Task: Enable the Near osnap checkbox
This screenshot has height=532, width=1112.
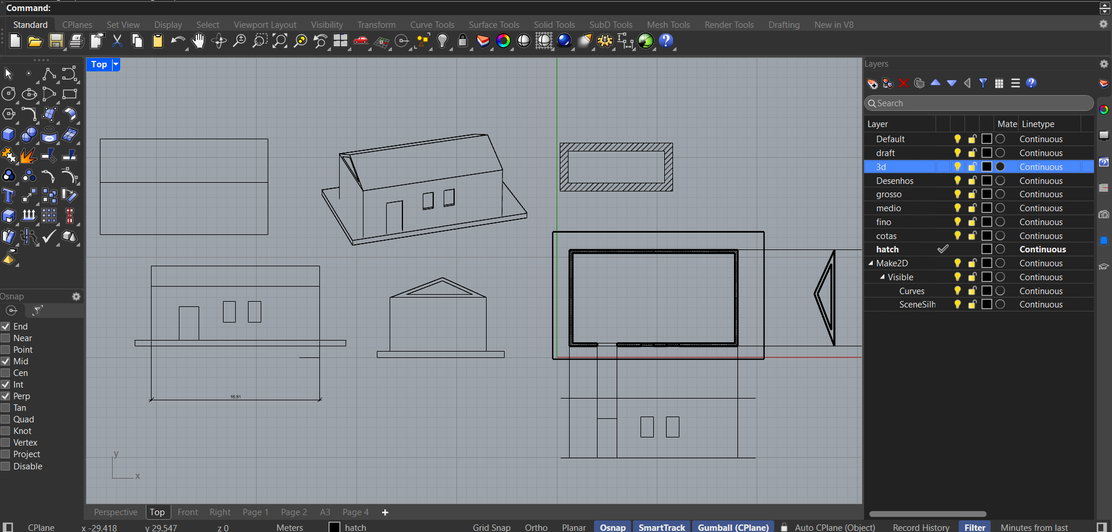Action: 6,338
